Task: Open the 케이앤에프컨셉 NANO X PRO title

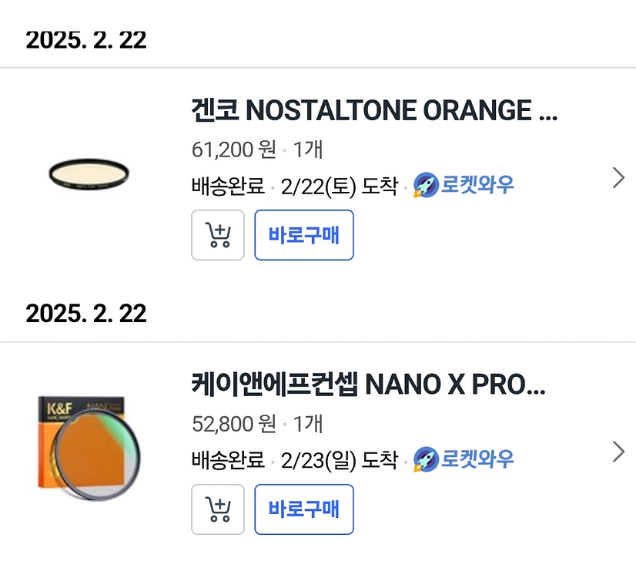Action: click(368, 384)
